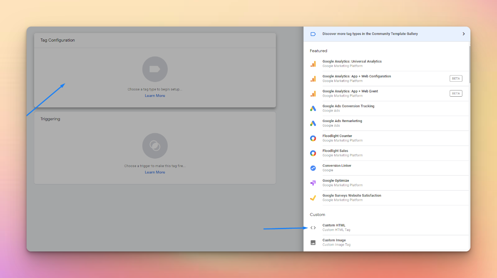497x278 pixels.
Task: Click the Custom section heading
Action: pyautogui.click(x=317, y=215)
